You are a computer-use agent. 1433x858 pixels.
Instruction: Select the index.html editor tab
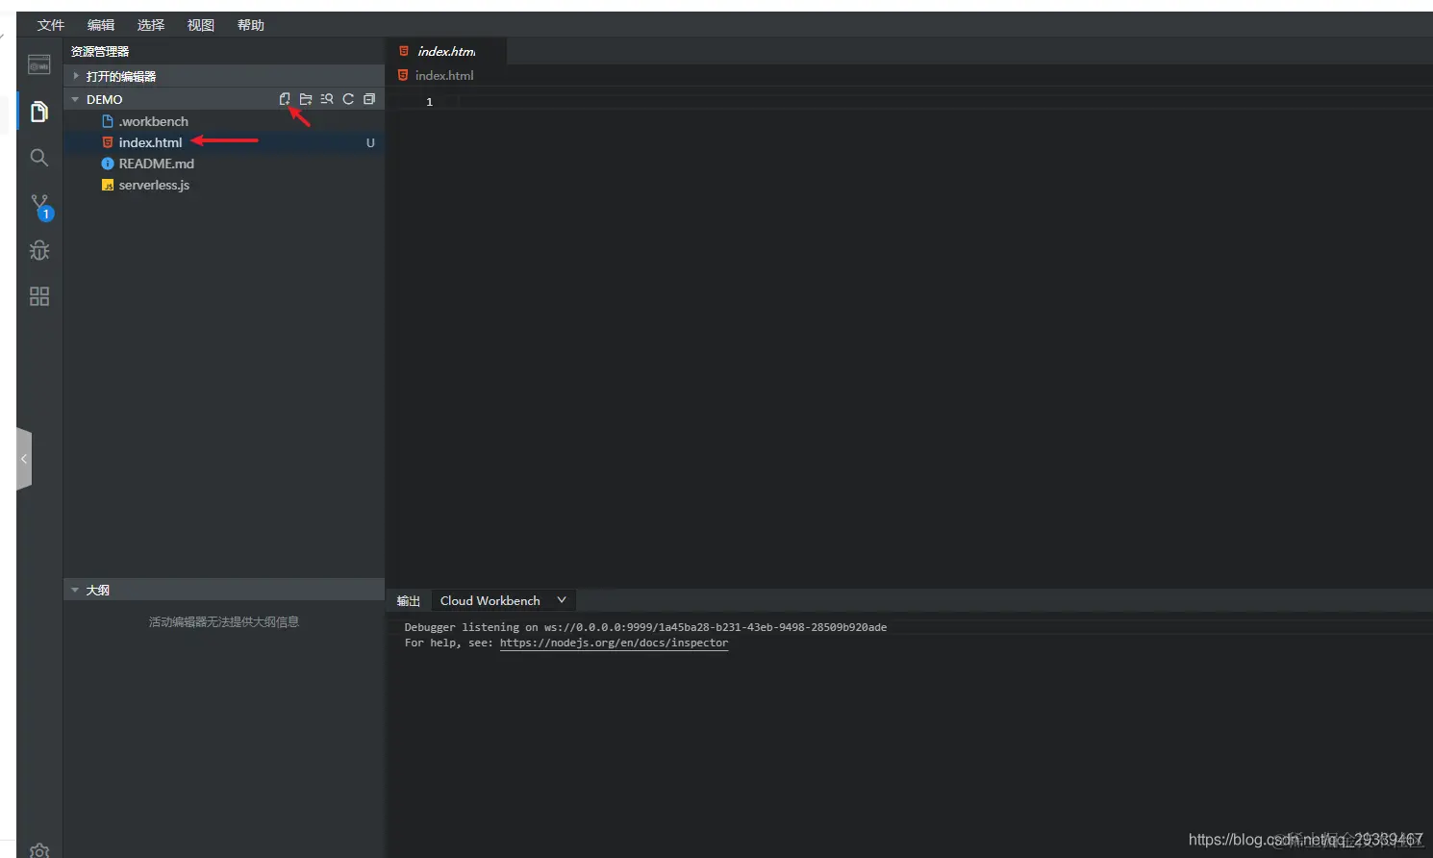tap(446, 51)
